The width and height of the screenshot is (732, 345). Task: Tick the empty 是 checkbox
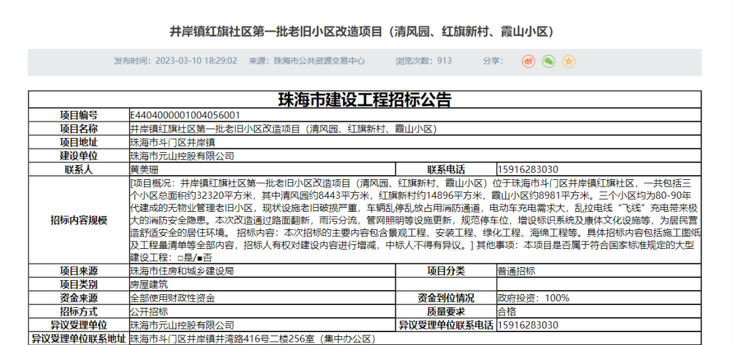pos(179,258)
